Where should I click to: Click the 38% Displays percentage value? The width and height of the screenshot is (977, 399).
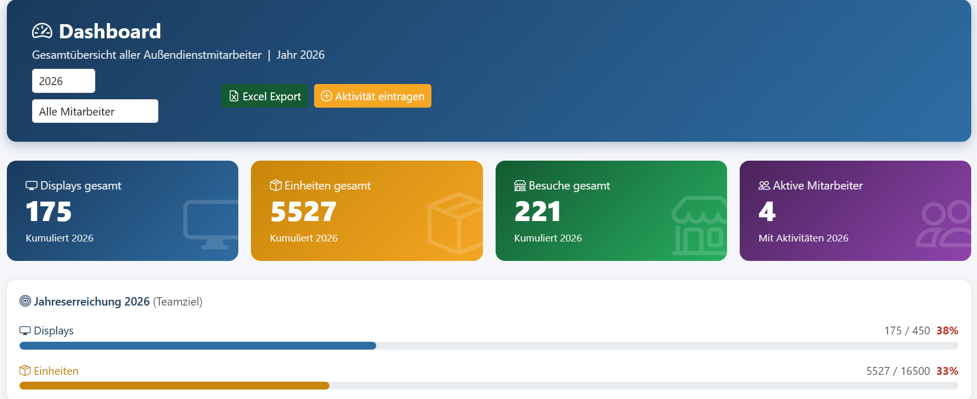(x=947, y=331)
